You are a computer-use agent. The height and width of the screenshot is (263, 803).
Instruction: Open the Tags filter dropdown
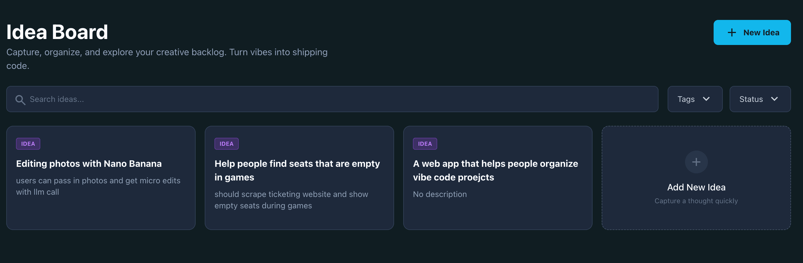(695, 99)
